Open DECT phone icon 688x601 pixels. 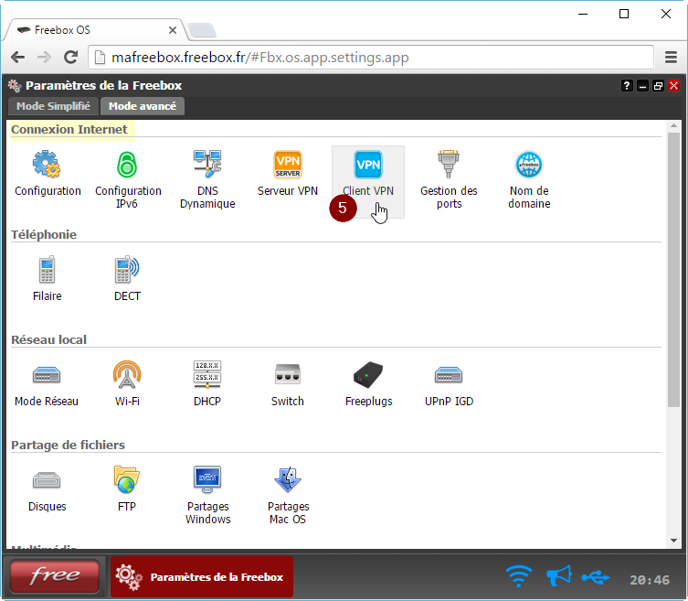127,269
